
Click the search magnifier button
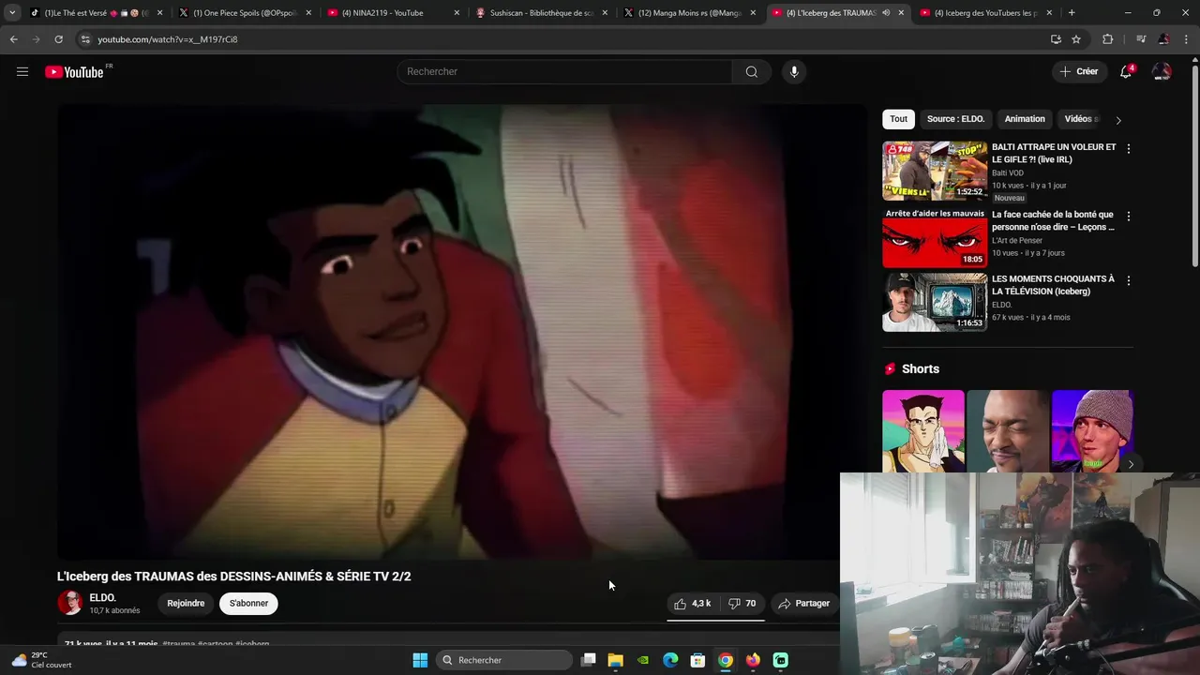coord(752,72)
